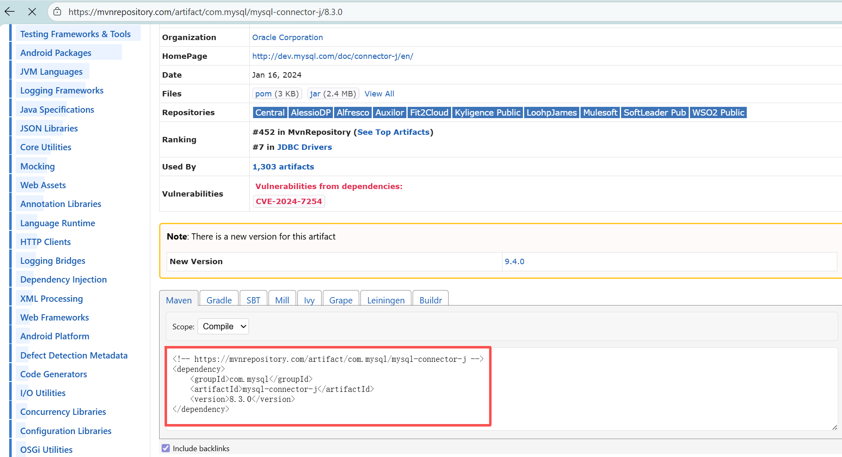The height and width of the screenshot is (457, 842).
Task: Open JSON Libraries category in sidebar
Action: pos(49,128)
